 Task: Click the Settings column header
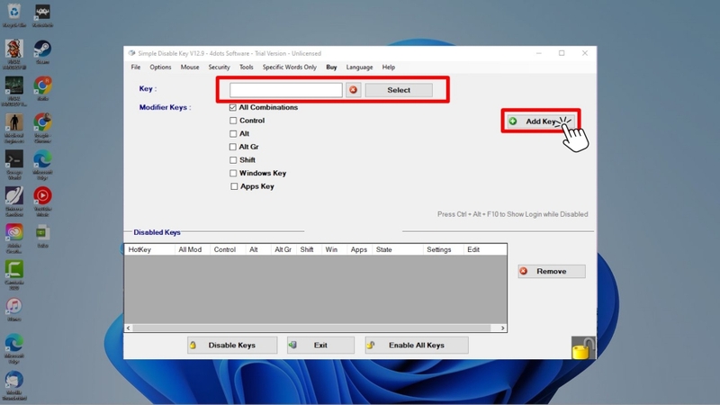443,249
